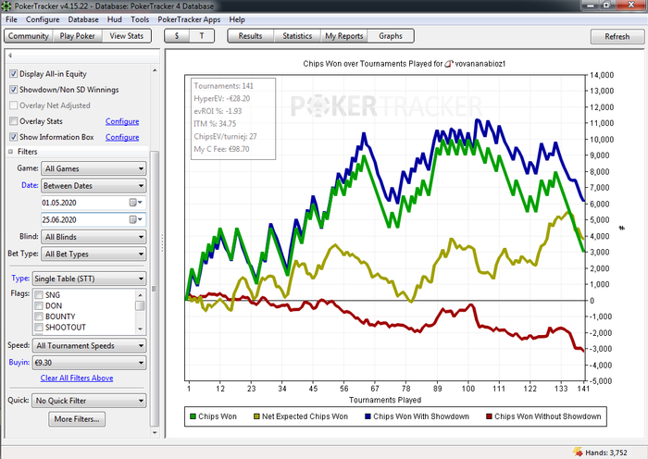The width and height of the screenshot is (648, 459).
Task: Open the Help menu
Action: pos(237,19)
